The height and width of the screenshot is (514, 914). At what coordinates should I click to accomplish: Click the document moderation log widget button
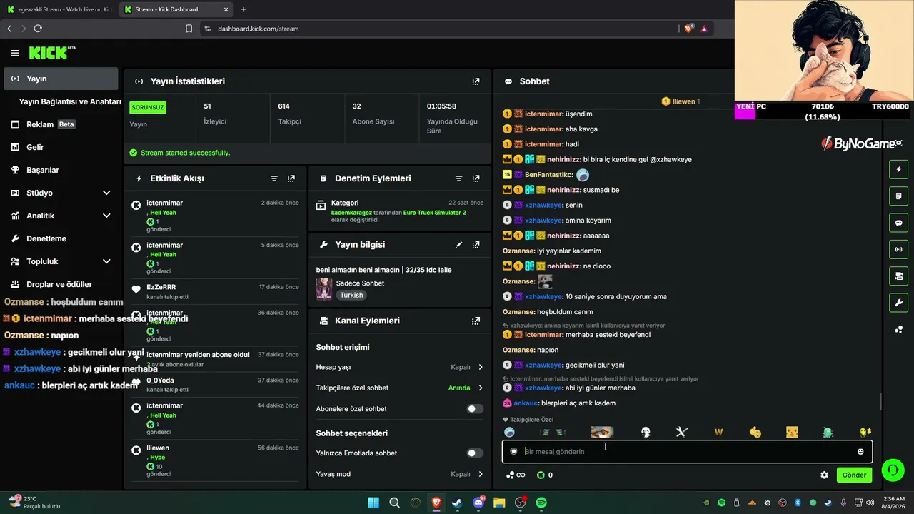pos(898,196)
